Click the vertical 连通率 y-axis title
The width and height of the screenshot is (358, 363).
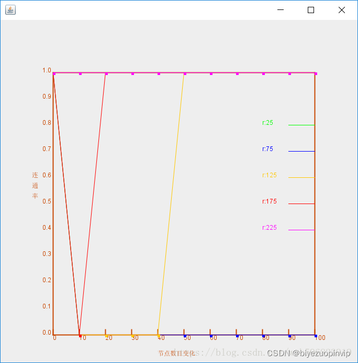coord(35,186)
